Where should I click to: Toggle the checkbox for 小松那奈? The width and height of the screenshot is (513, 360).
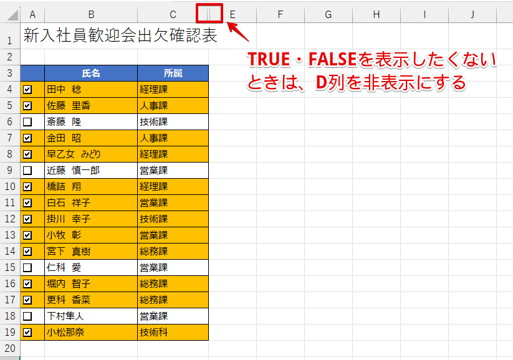[27, 333]
